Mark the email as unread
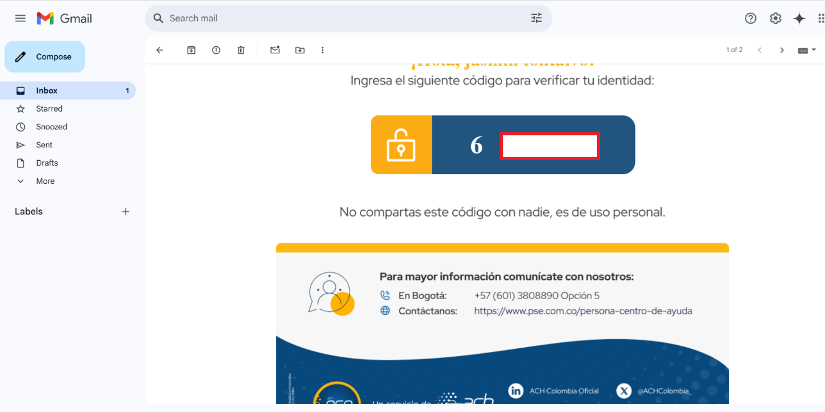The width and height of the screenshot is (825, 412). click(275, 50)
